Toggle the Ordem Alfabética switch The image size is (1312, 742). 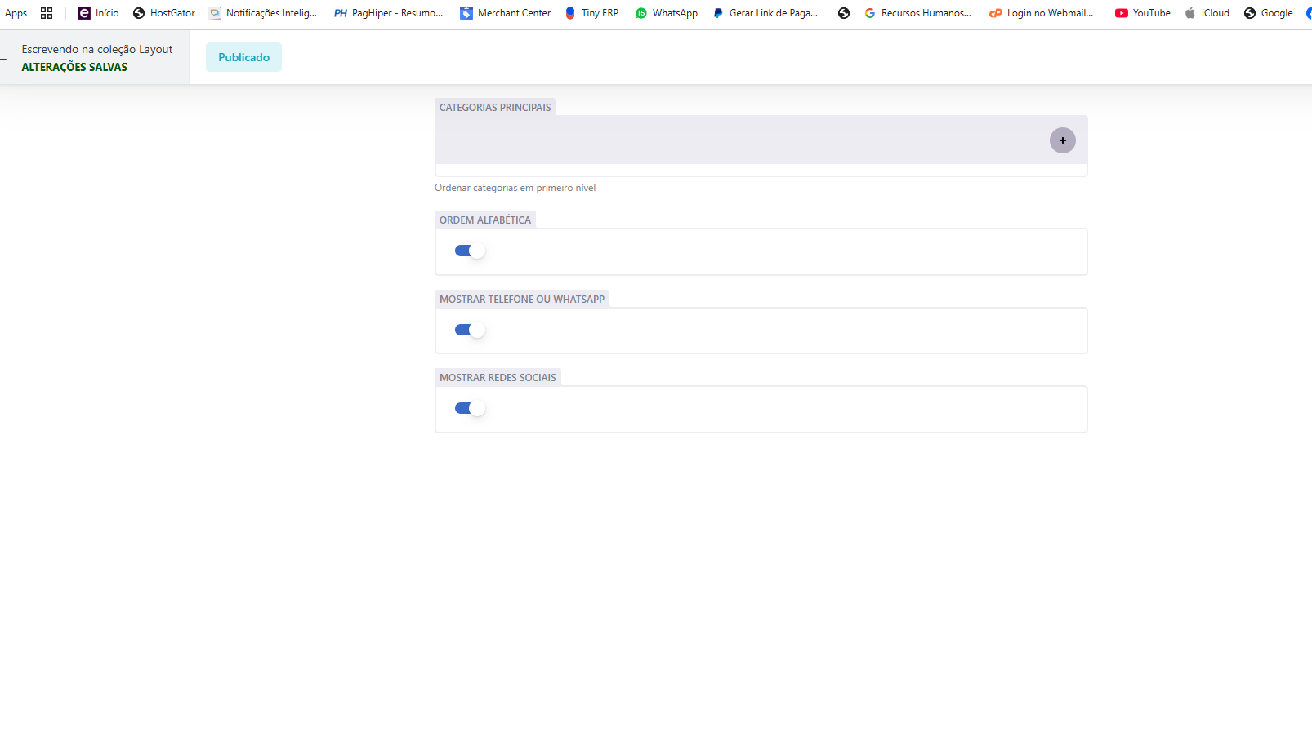tap(470, 251)
